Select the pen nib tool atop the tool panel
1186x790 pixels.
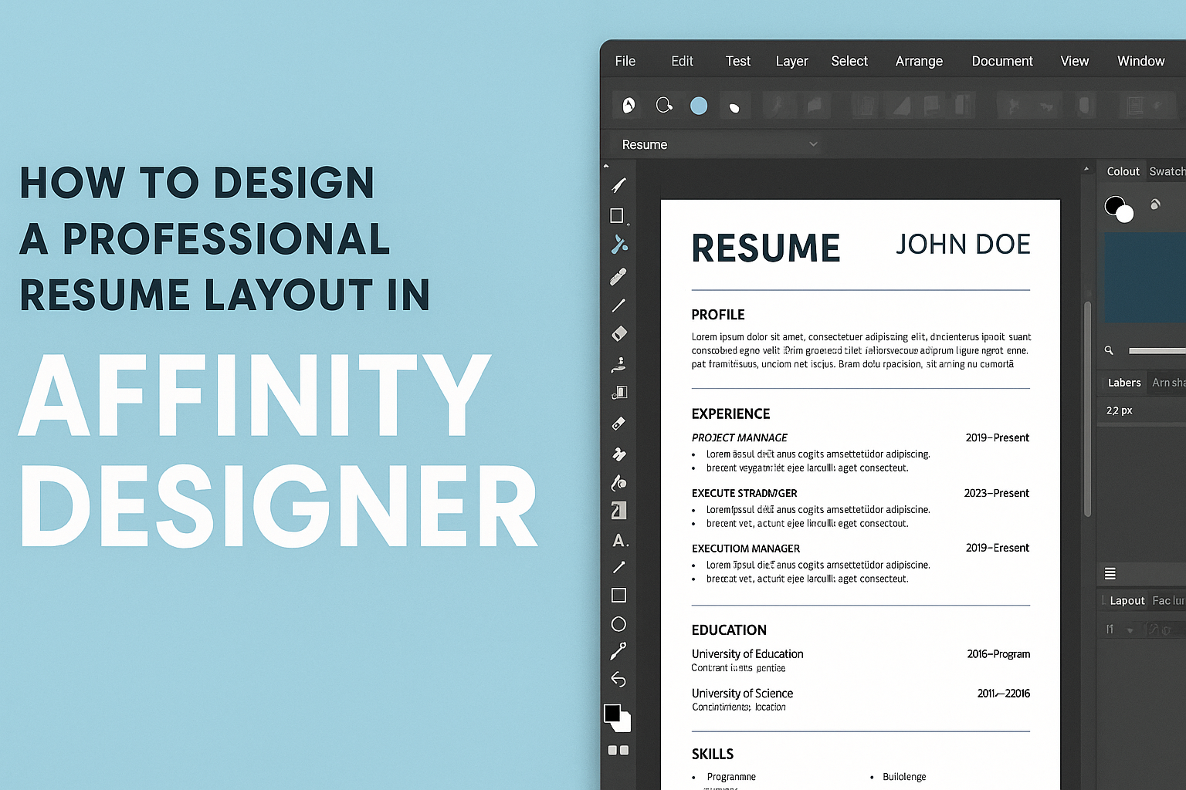(x=618, y=185)
